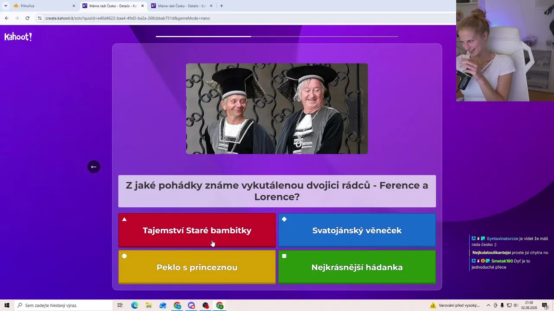This screenshot has width=554, height=311.
Task: Click the Kahoot! logo
Action: point(18,37)
